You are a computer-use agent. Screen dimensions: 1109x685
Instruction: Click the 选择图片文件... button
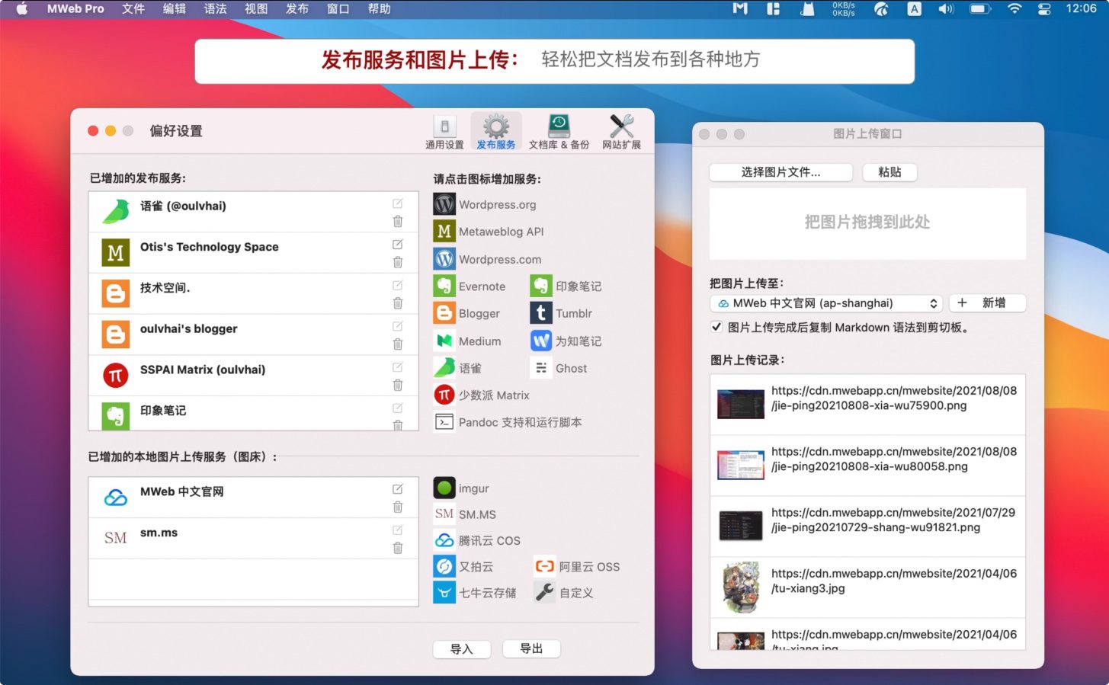coord(780,172)
